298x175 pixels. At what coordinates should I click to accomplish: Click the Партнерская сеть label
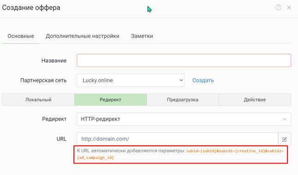(43, 80)
